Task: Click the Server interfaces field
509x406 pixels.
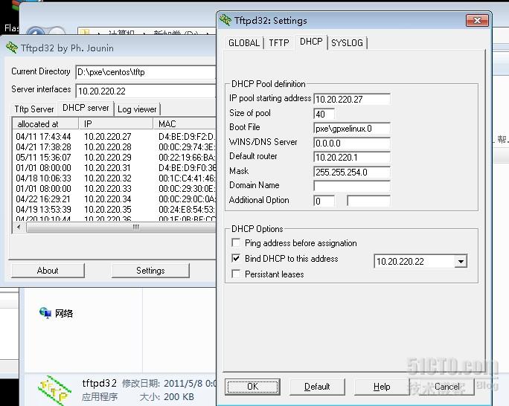Action: (146, 91)
